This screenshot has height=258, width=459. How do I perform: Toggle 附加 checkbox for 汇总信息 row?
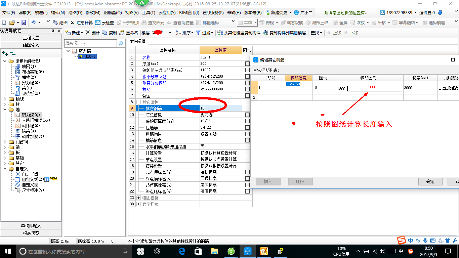click(247, 115)
